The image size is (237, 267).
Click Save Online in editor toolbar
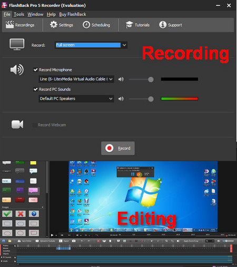tap(24, 241)
